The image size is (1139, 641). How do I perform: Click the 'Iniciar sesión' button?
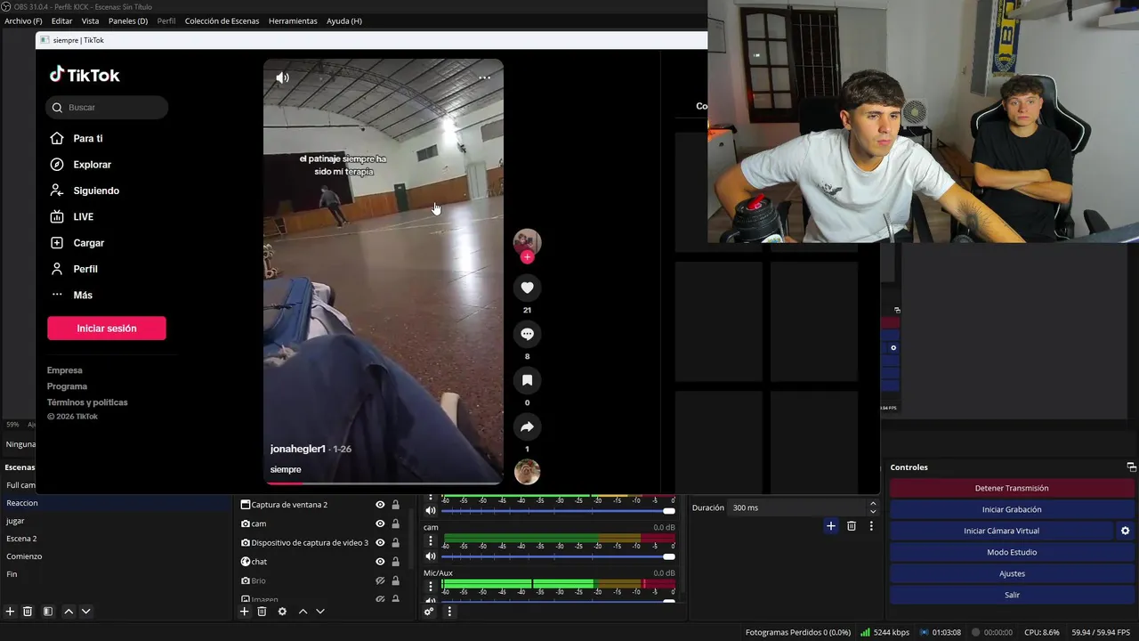tap(107, 329)
